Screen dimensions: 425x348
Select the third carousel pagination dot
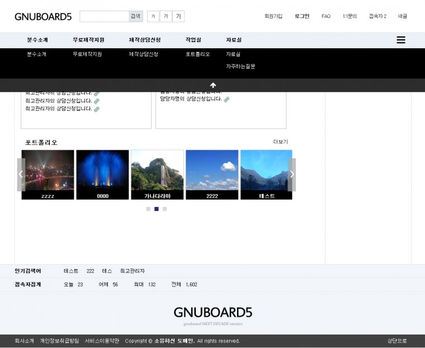point(164,209)
